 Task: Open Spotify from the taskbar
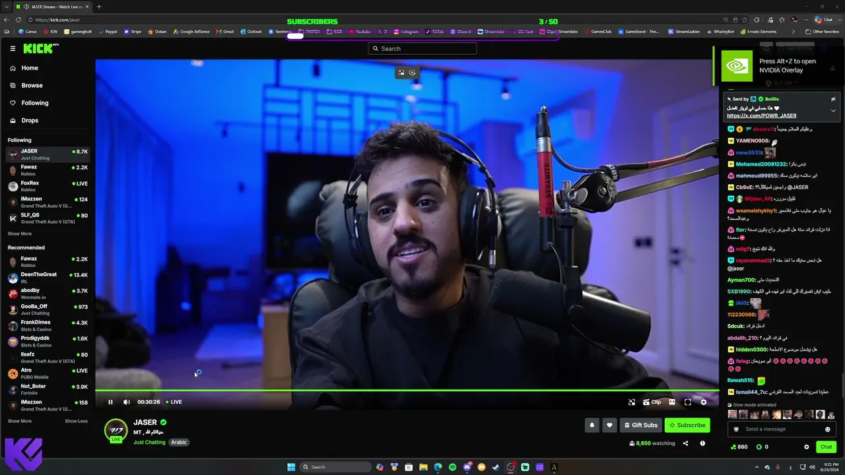(x=452, y=467)
